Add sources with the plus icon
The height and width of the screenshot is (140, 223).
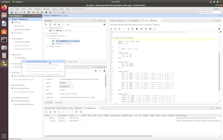(x=59, y=24)
